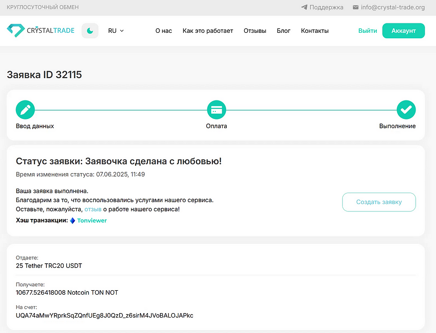Open the RU language dropdown
This screenshot has height=333, width=436.
point(116,31)
